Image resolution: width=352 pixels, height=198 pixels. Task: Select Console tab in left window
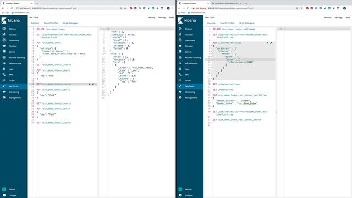point(35,23)
